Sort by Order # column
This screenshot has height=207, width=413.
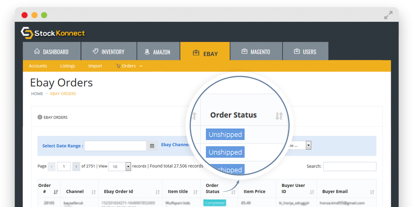(x=56, y=192)
